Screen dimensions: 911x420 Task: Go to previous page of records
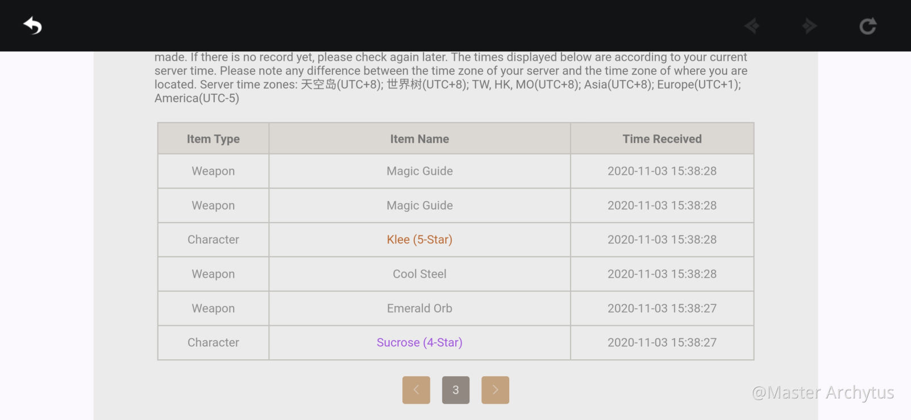pyautogui.click(x=416, y=390)
